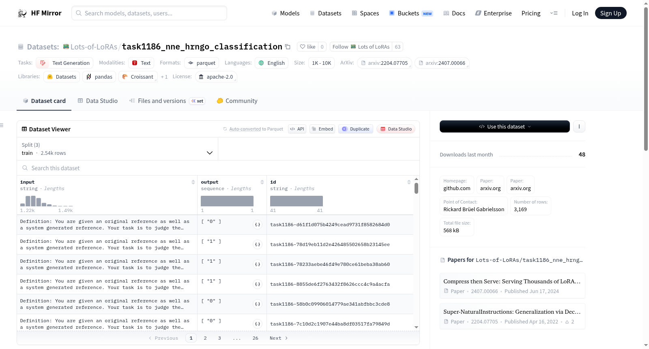
Task: Open the Community tab
Action: (237, 101)
